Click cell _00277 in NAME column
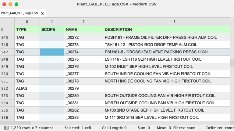 point(83,74)
